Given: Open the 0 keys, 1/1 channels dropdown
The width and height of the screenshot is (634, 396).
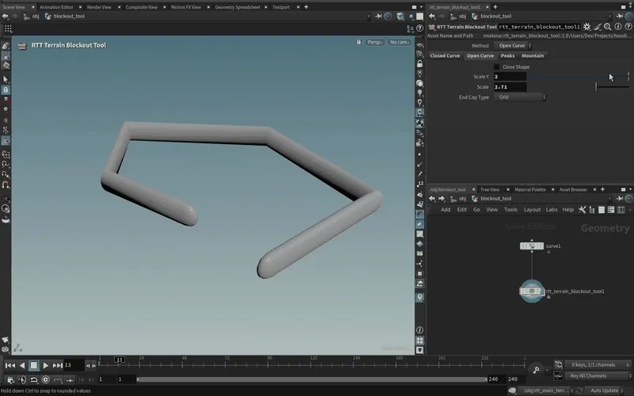Looking at the screenshot, I should point(598,365).
